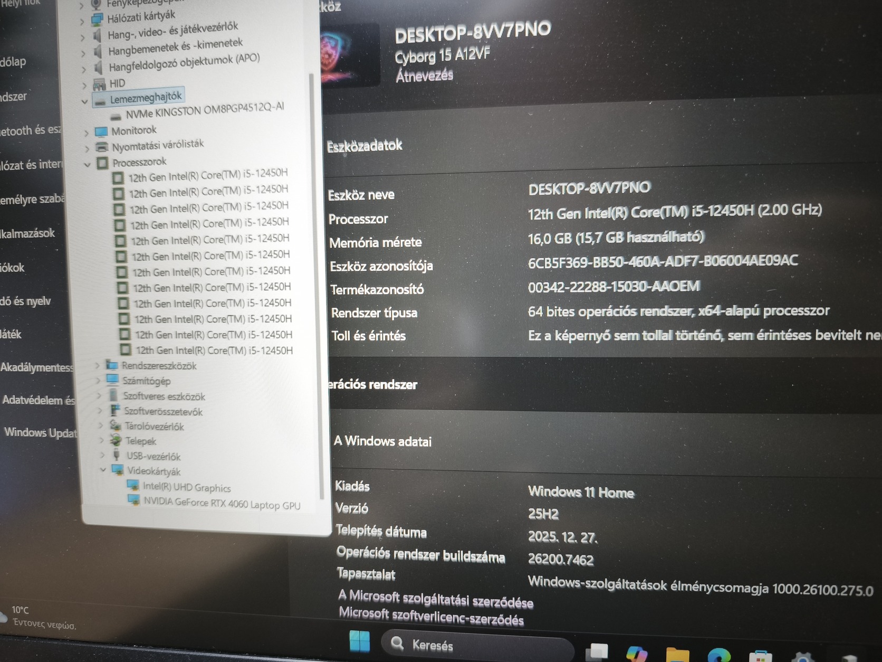The width and height of the screenshot is (882, 662).
Task: Expand the Hang-, video- és játékvezérlők node
Action: pyautogui.click(x=83, y=38)
